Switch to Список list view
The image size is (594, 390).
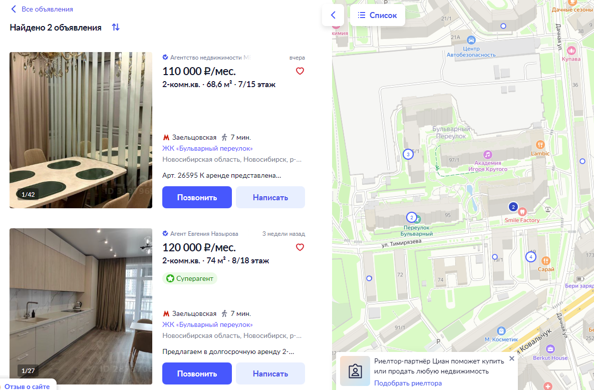coord(377,15)
